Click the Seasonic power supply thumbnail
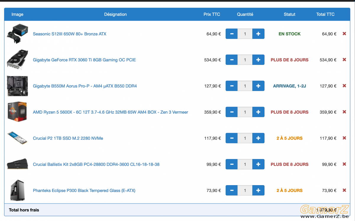This screenshot has width=355, height=221. [17, 34]
